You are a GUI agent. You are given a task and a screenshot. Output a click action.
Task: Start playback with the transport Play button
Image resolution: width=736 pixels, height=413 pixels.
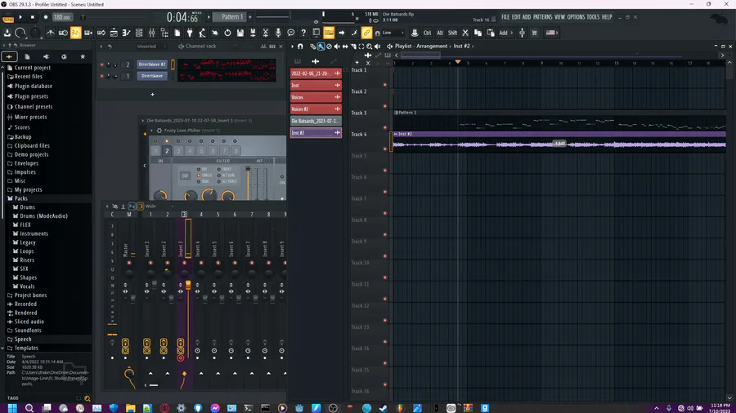tap(20, 17)
